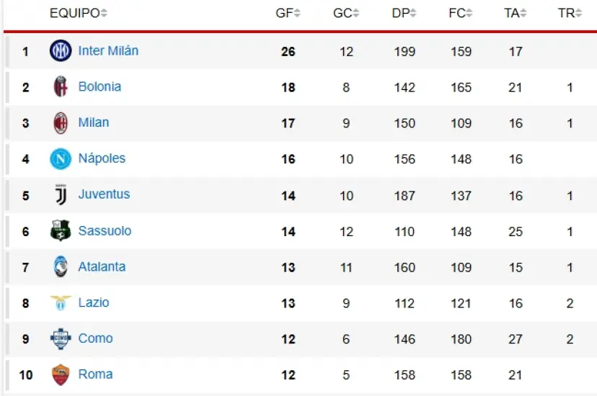This screenshot has height=396, width=597.
Task: Open the Inter Milán team link
Action: click(108, 51)
